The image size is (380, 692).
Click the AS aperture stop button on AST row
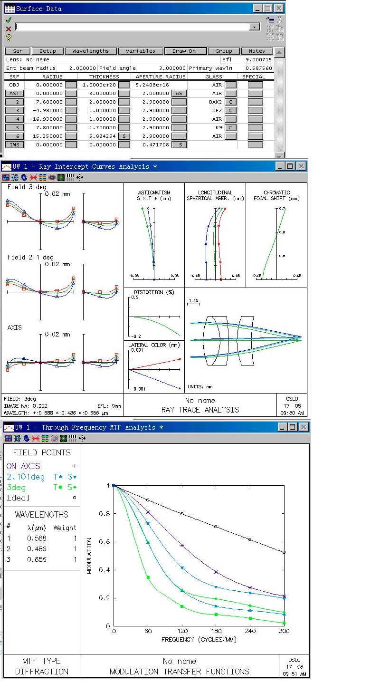[179, 93]
